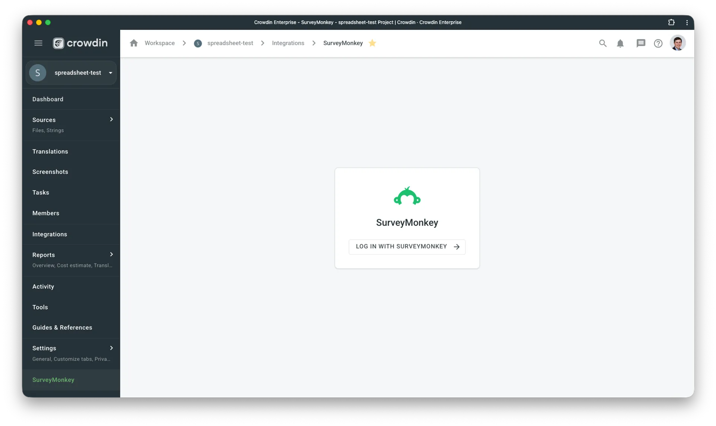716x426 pixels.
Task: Expand the Sources section chevron
Action: pyautogui.click(x=111, y=119)
